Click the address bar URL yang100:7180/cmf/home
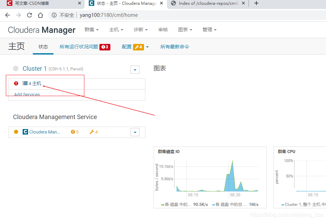This screenshot has width=326, height=221. click(109, 15)
